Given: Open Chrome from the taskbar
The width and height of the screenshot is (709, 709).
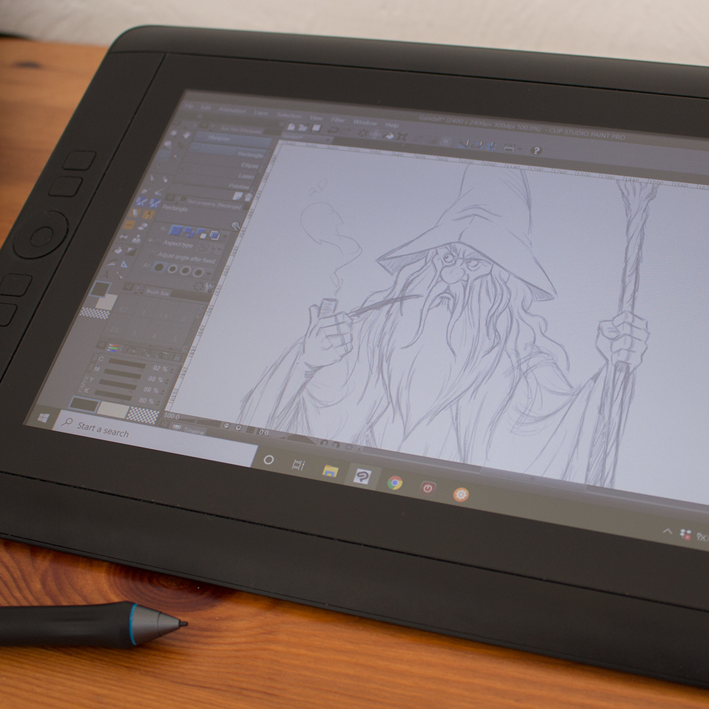Looking at the screenshot, I should coord(395,483).
